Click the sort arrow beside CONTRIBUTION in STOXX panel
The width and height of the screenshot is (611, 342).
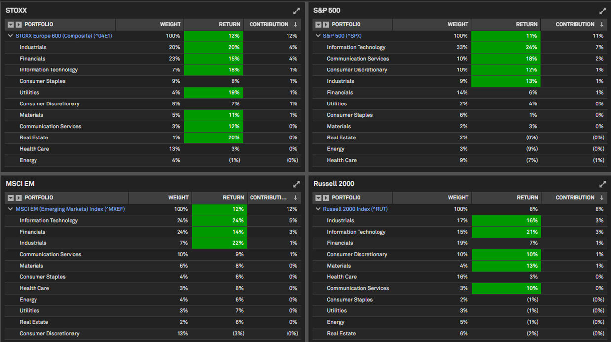click(295, 24)
